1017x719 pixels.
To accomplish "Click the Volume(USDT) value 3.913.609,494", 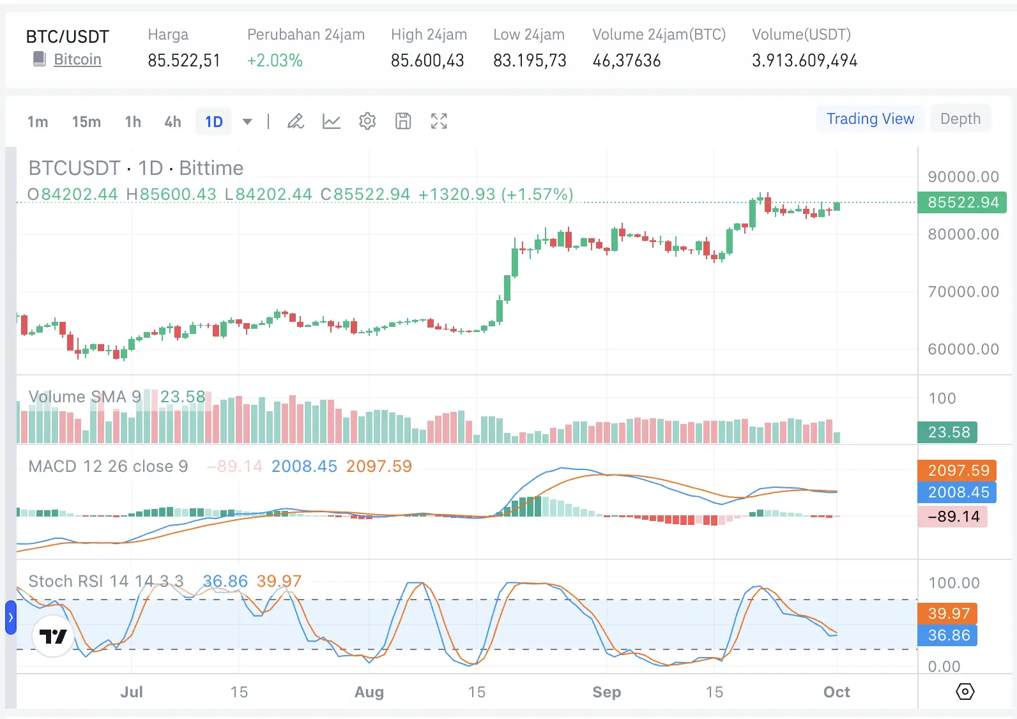I will [804, 61].
